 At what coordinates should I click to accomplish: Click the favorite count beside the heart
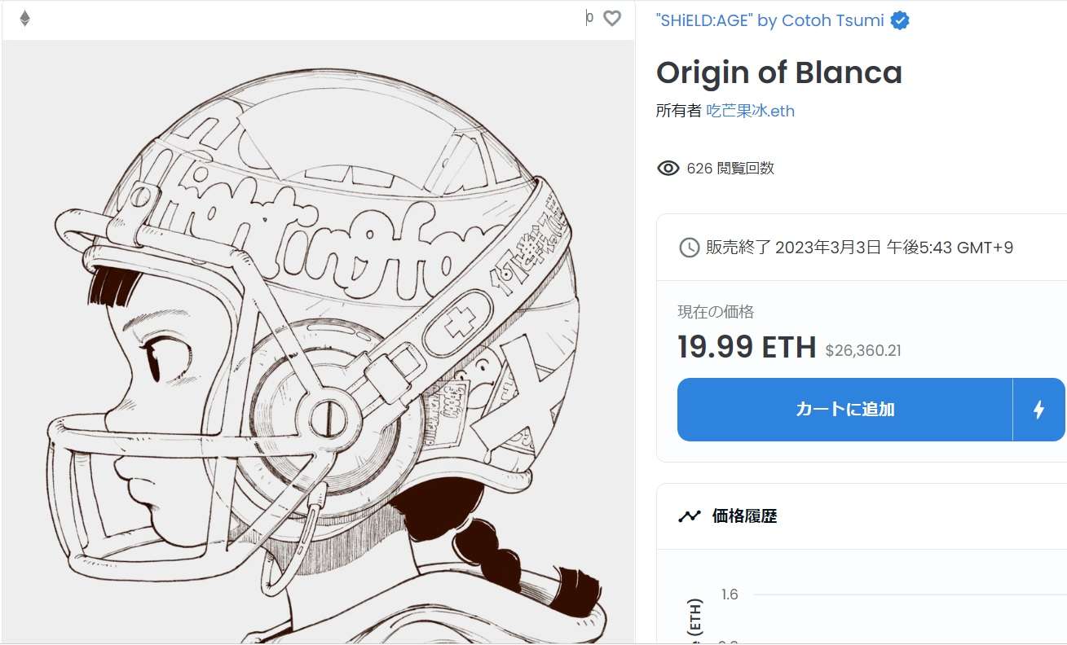tap(589, 18)
